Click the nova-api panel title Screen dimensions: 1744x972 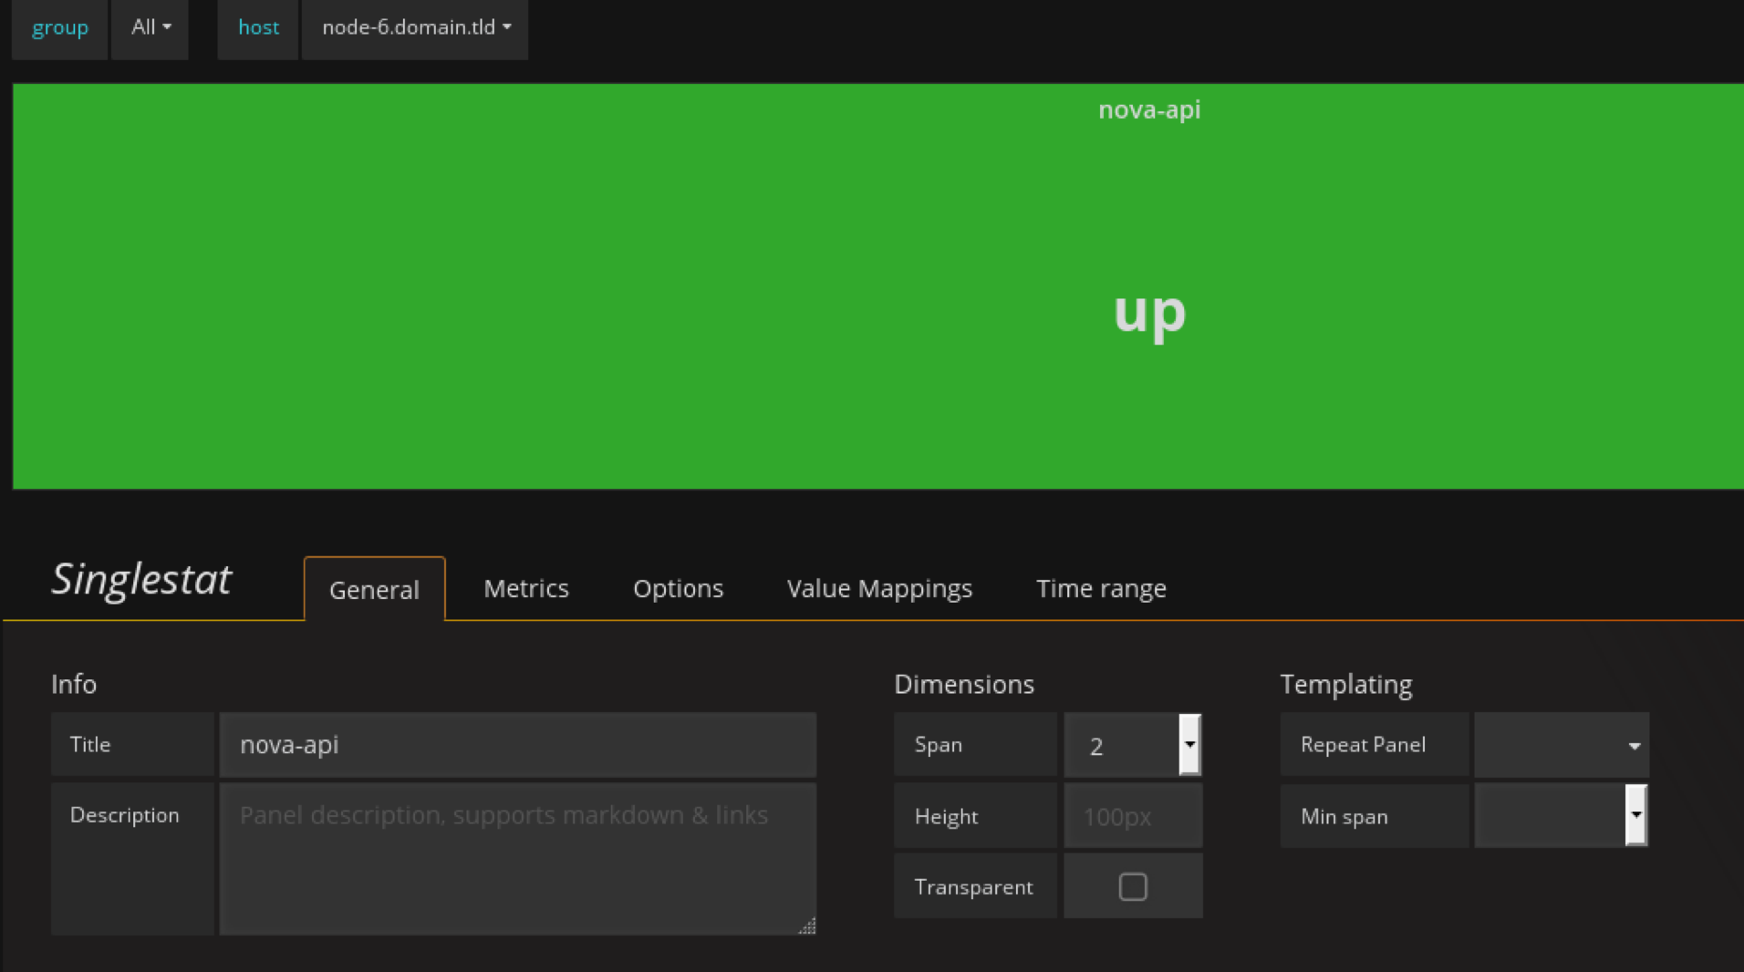pos(1148,109)
